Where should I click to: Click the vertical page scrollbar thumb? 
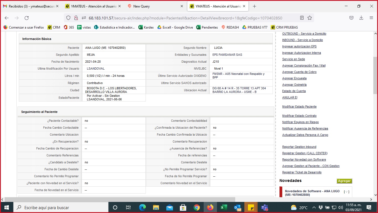375,75
